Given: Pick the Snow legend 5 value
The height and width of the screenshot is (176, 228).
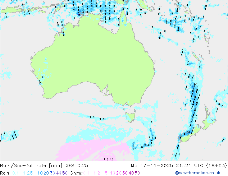Looking at the screenshot, I should tap(106, 173).
